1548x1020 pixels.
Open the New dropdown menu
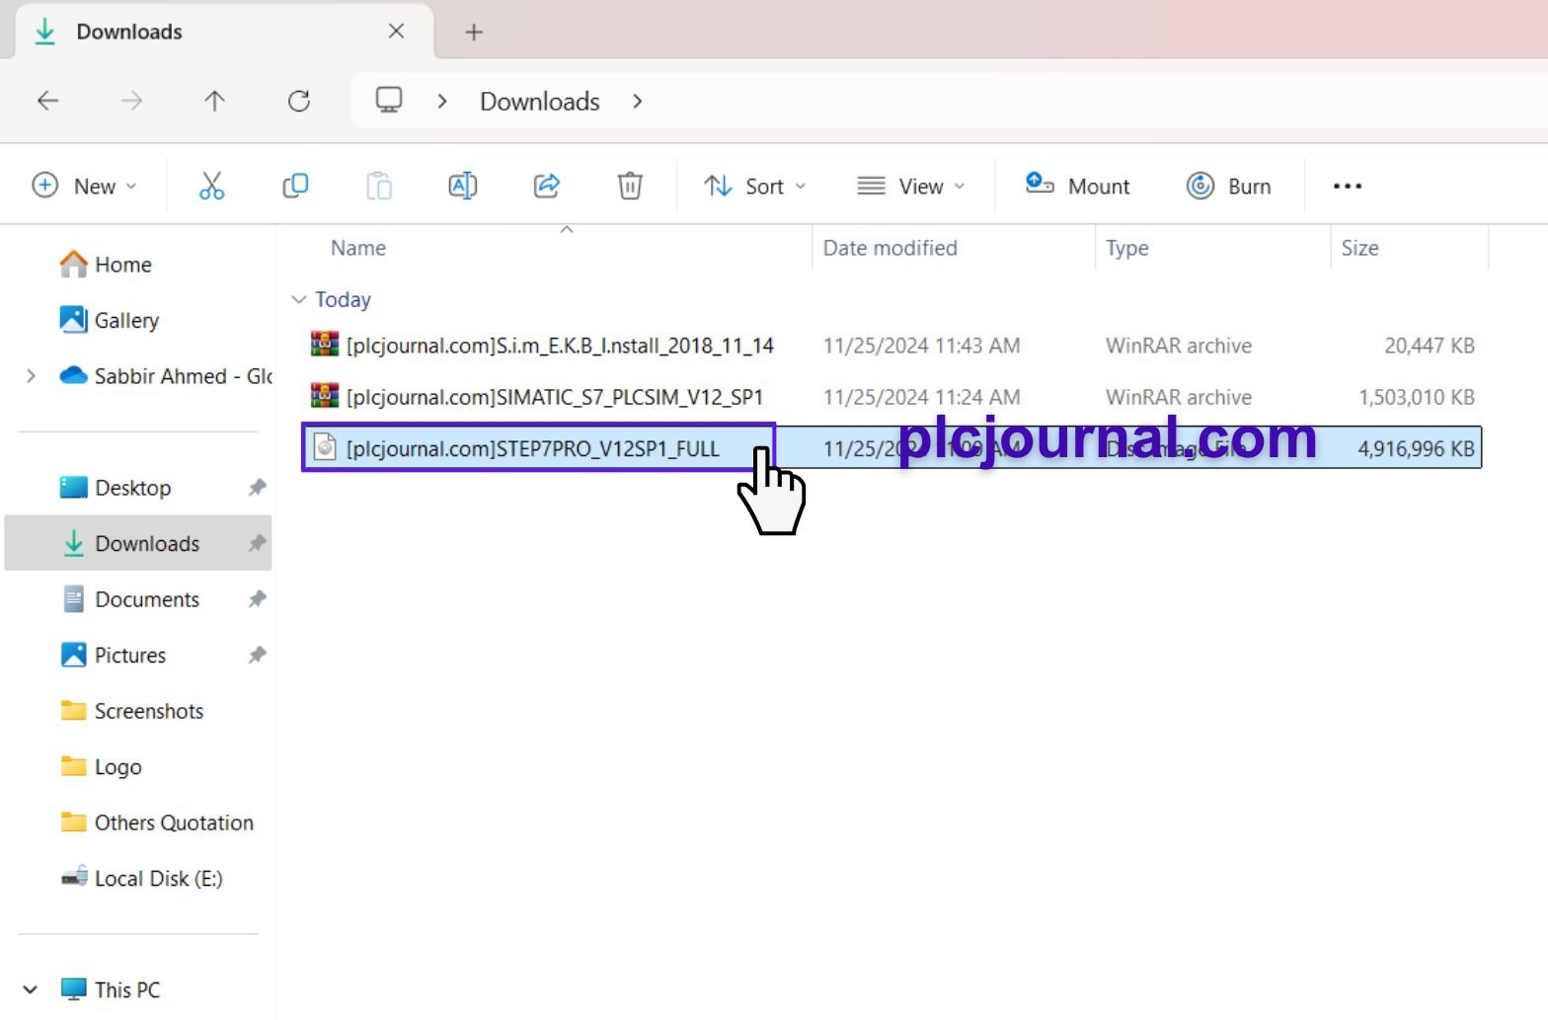(85, 186)
